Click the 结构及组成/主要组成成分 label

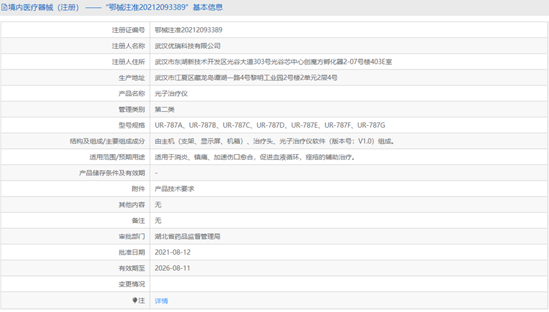point(107,141)
